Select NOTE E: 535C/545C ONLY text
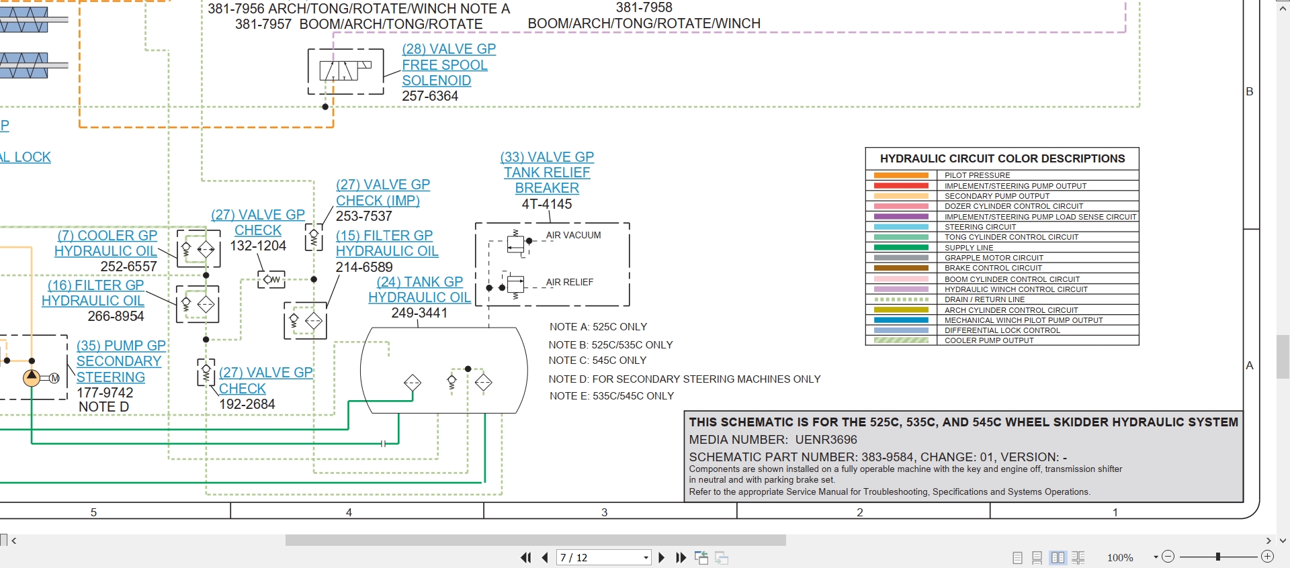Screen dimensions: 1290x568 pyautogui.click(x=611, y=396)
